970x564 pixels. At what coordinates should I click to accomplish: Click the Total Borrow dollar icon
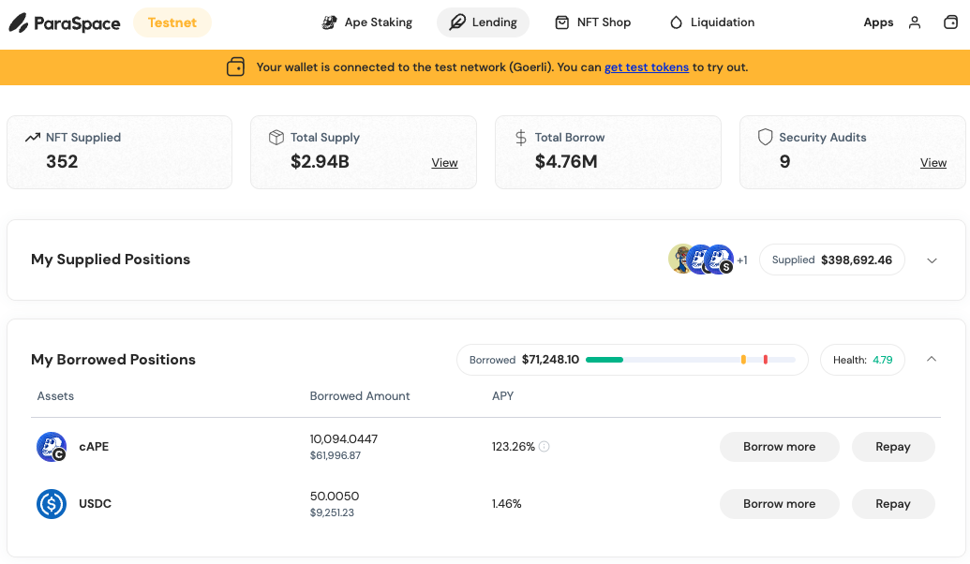[x=521, y=138]
